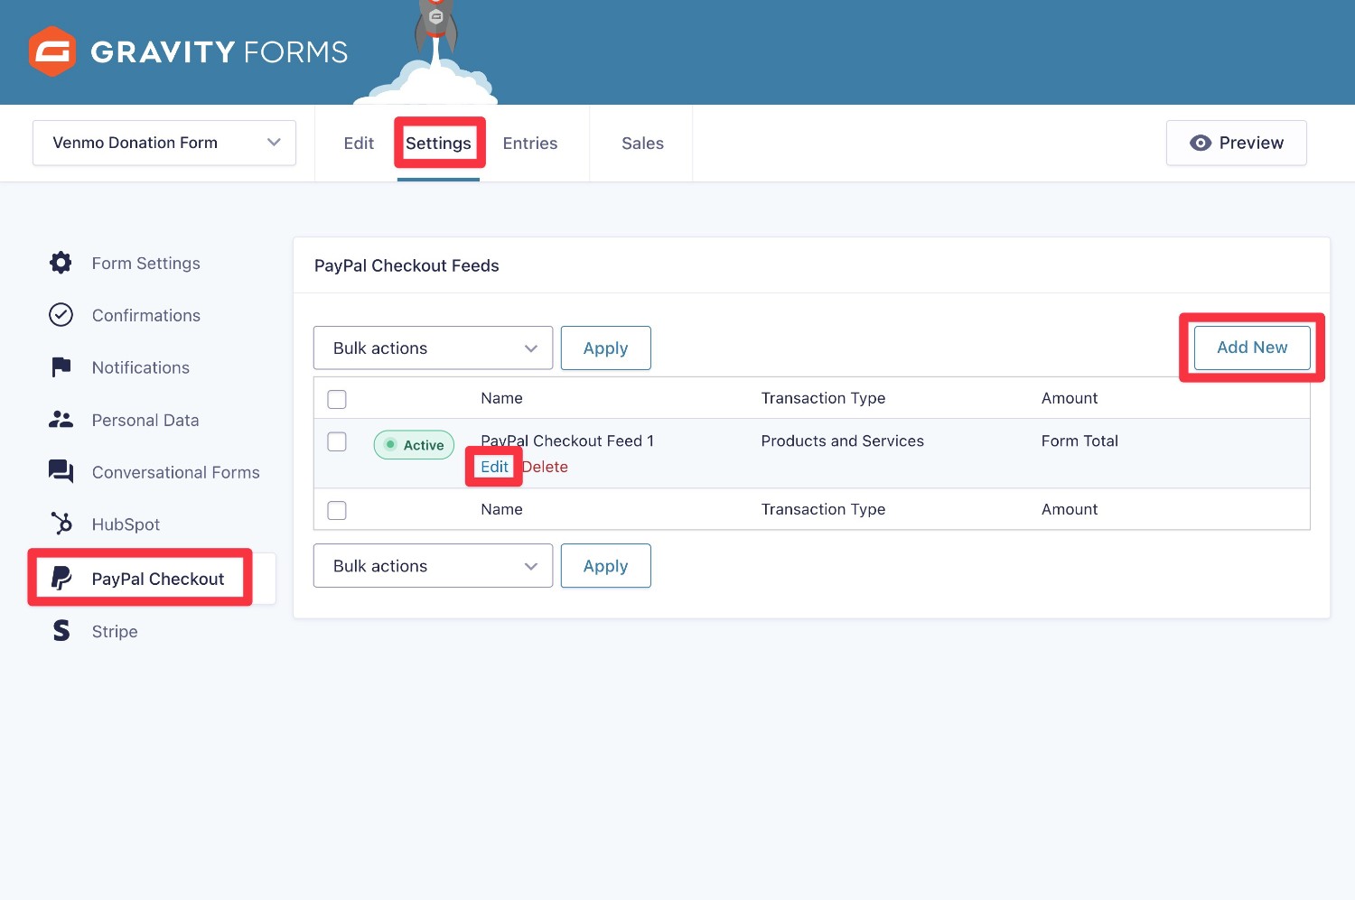Click the HubSpot sprocket icon
This screenshot has width=1355, height=900.
61,524
